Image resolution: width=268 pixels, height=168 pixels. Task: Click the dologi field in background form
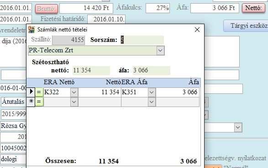point(13,159)
